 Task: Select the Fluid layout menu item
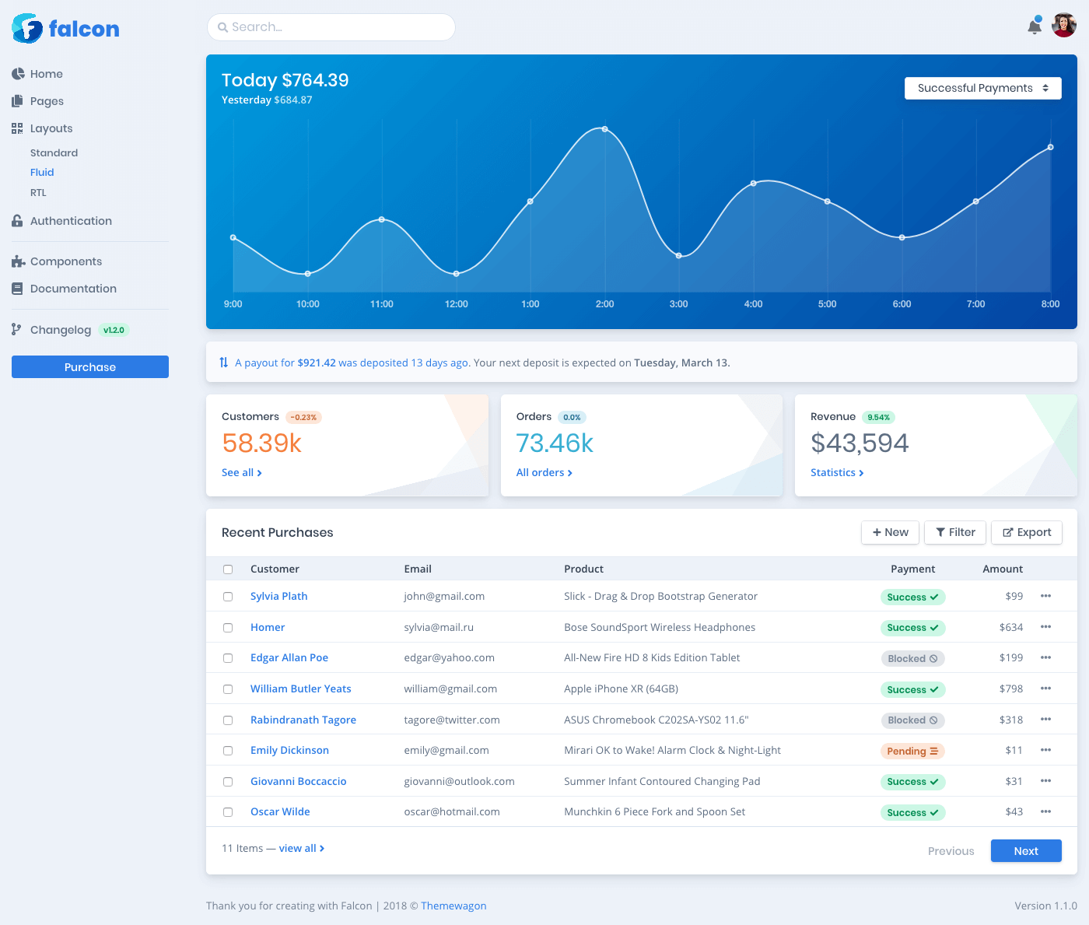[42, 173]
